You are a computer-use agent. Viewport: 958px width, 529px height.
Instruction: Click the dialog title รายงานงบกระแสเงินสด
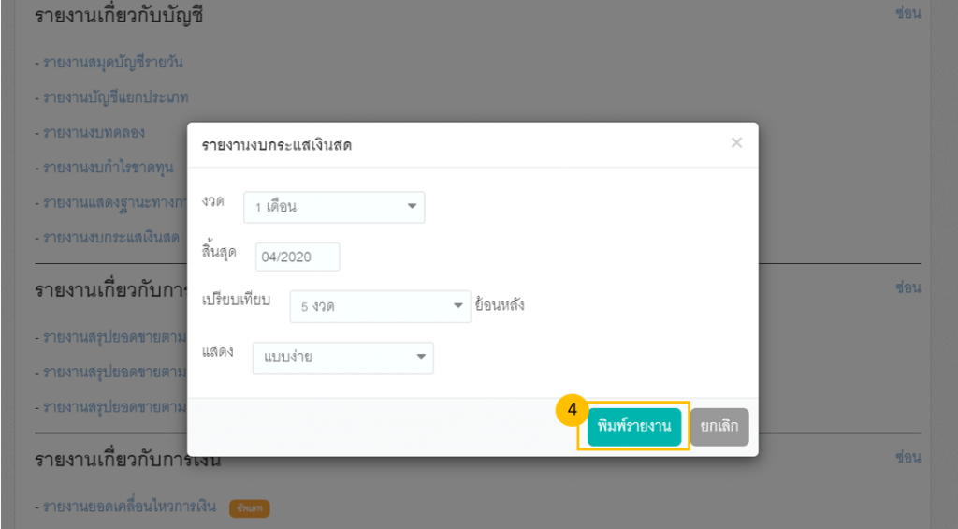283,145
